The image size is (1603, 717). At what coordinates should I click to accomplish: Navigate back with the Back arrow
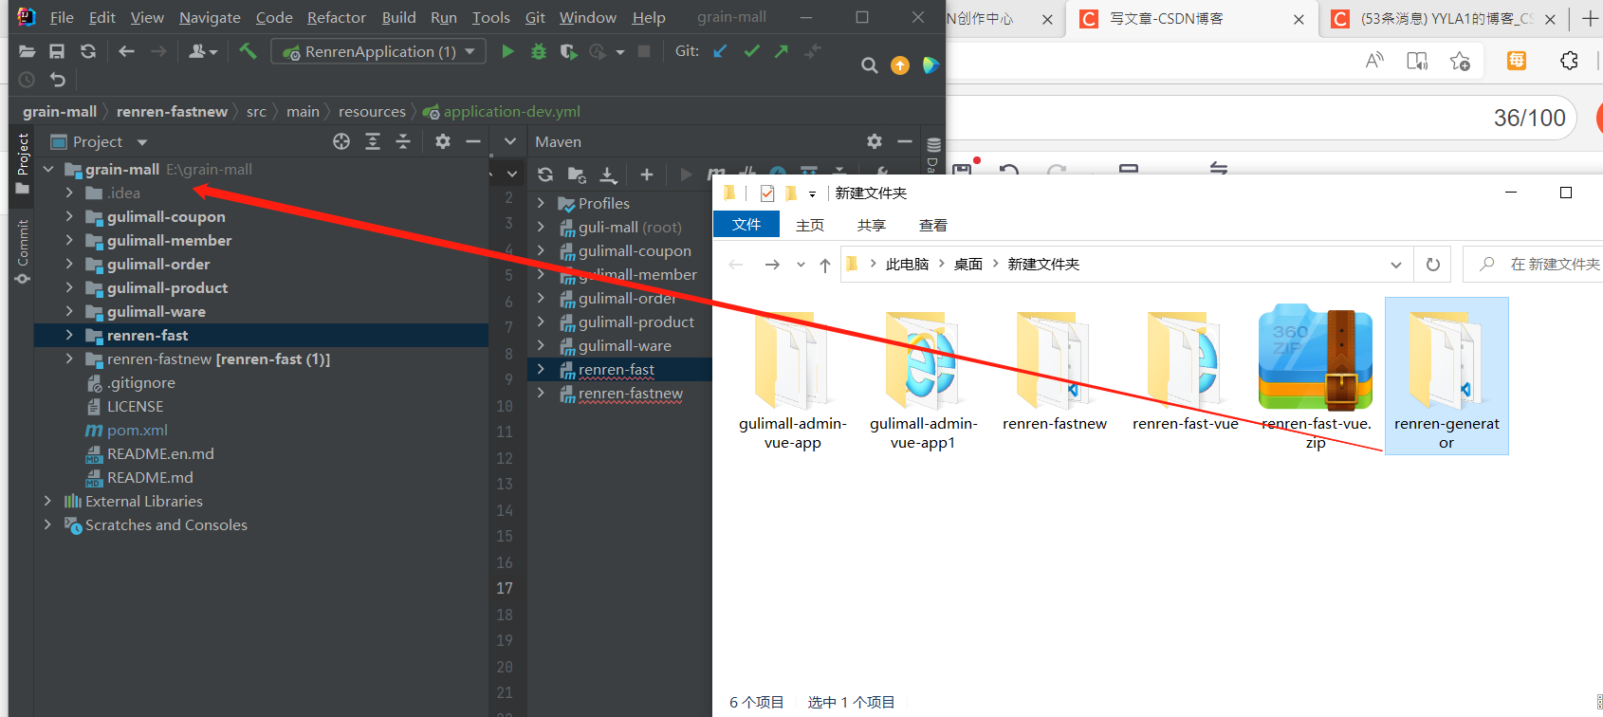pyautogui.click(x=126, y=51)
